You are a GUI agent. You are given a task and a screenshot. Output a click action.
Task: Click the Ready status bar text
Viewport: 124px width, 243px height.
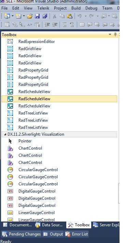click(x=5, y=241)
